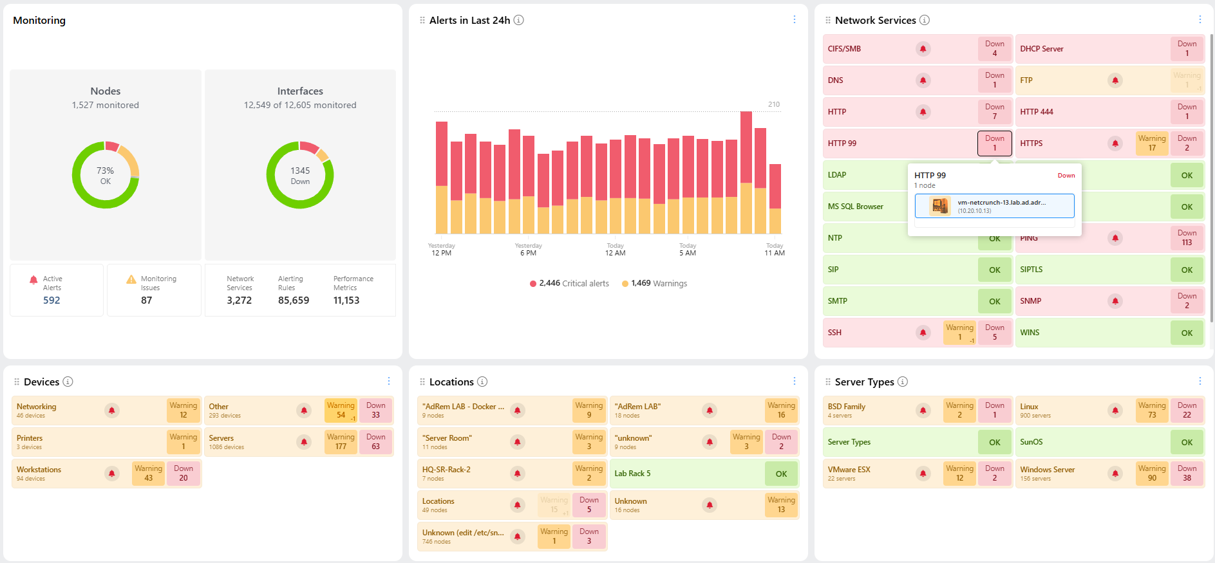Viewport: 1215px width, 563px height.
Task: Click the alert bell on Servers devices row
Action: pos(304,442)
